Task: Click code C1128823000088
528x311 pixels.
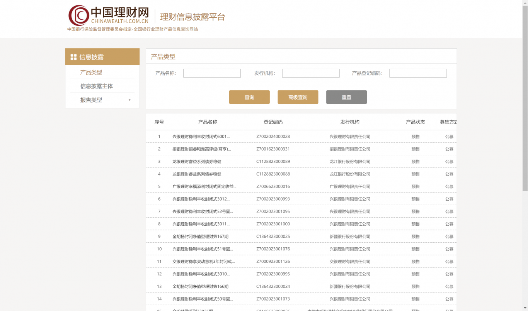Action: 273,174
